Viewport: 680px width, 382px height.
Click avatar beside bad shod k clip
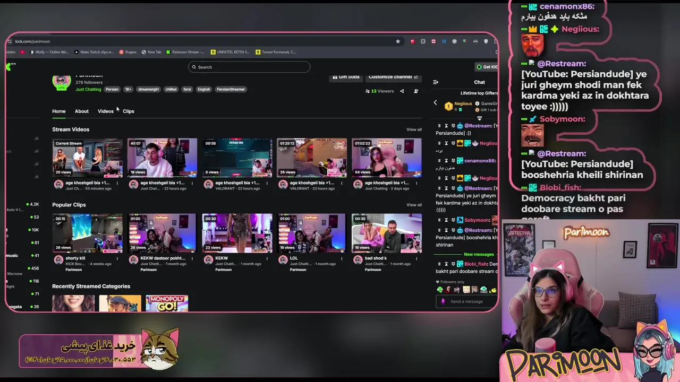358,259
